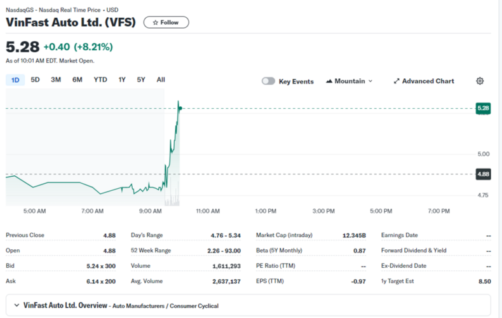Toggle the Key Events switch
Viewport: 502px width, 318px height.
268,81
